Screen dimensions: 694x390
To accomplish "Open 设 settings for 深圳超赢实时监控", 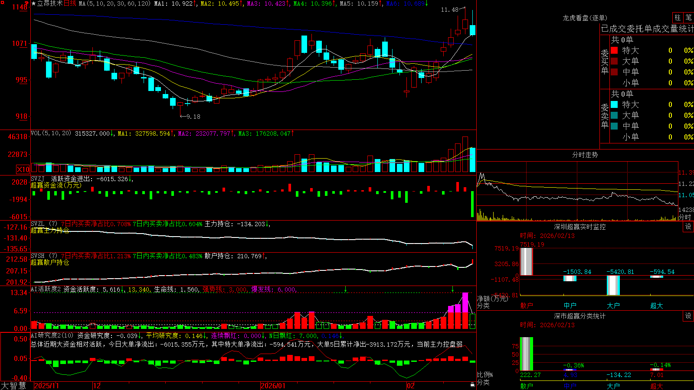I will pos(688,227).
